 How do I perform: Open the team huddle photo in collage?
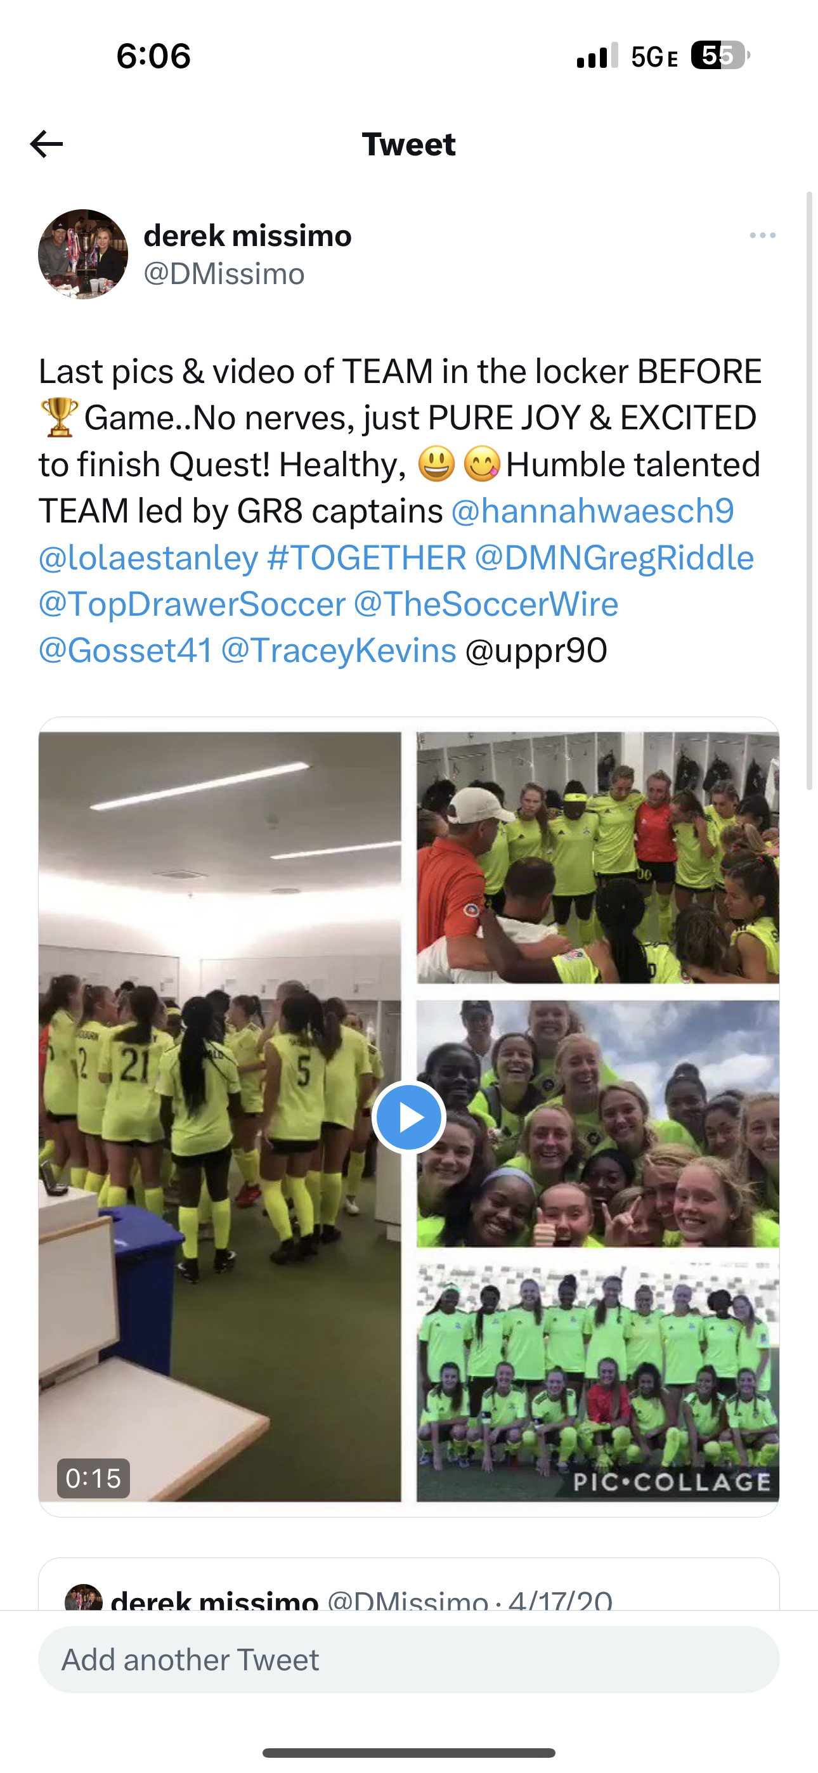click(x=598, y=857)
